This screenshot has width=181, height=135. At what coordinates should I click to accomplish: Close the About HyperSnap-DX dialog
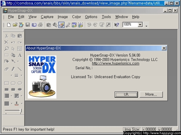(164, 48)
